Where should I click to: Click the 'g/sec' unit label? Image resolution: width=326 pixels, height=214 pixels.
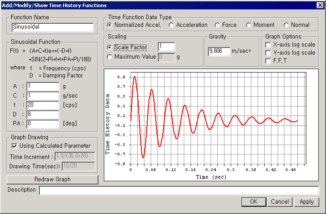click(x=70, y=96)
